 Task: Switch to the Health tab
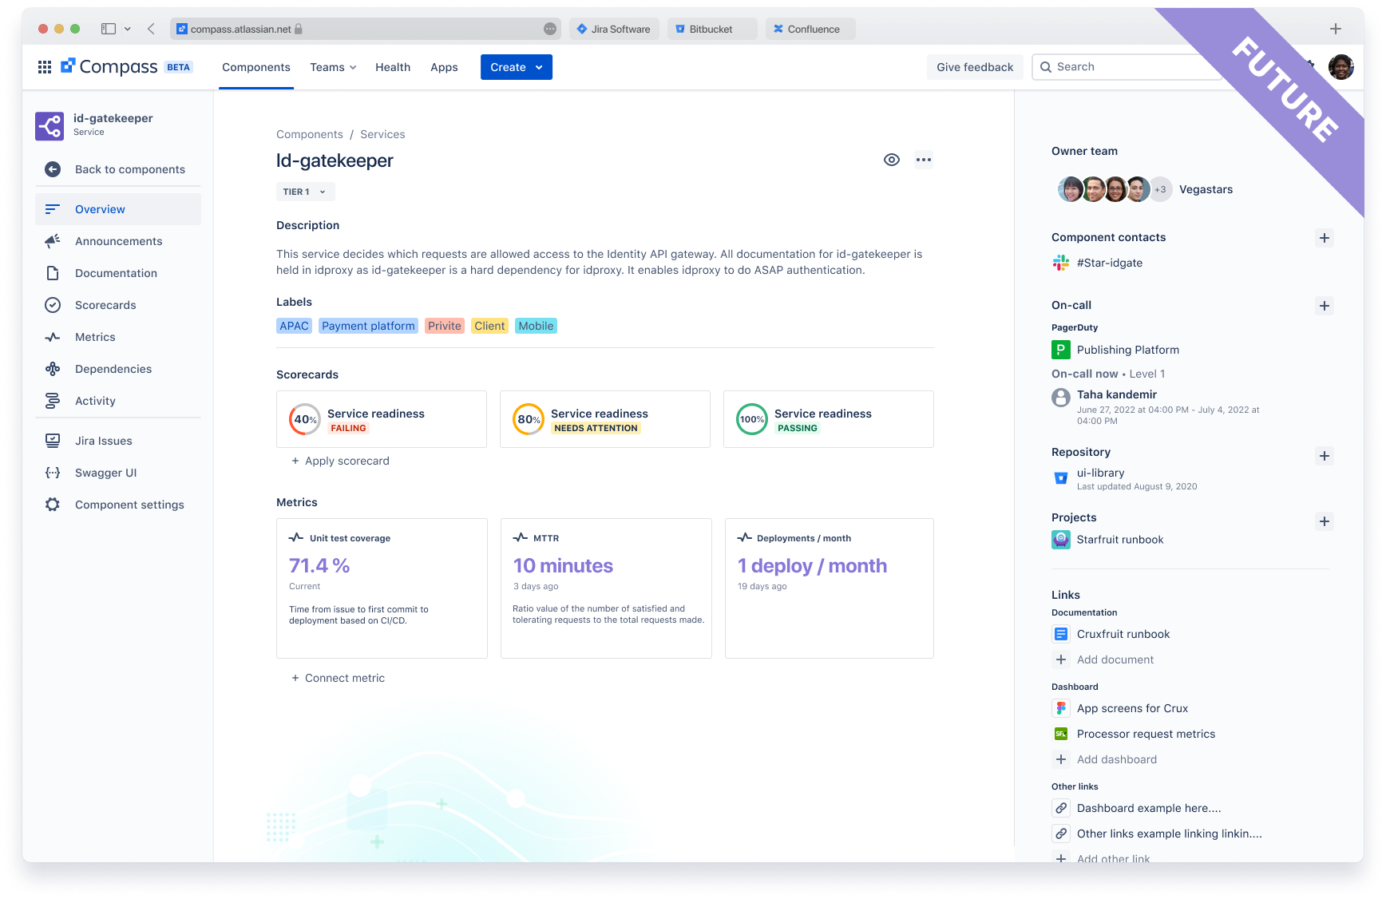point(393,67)
